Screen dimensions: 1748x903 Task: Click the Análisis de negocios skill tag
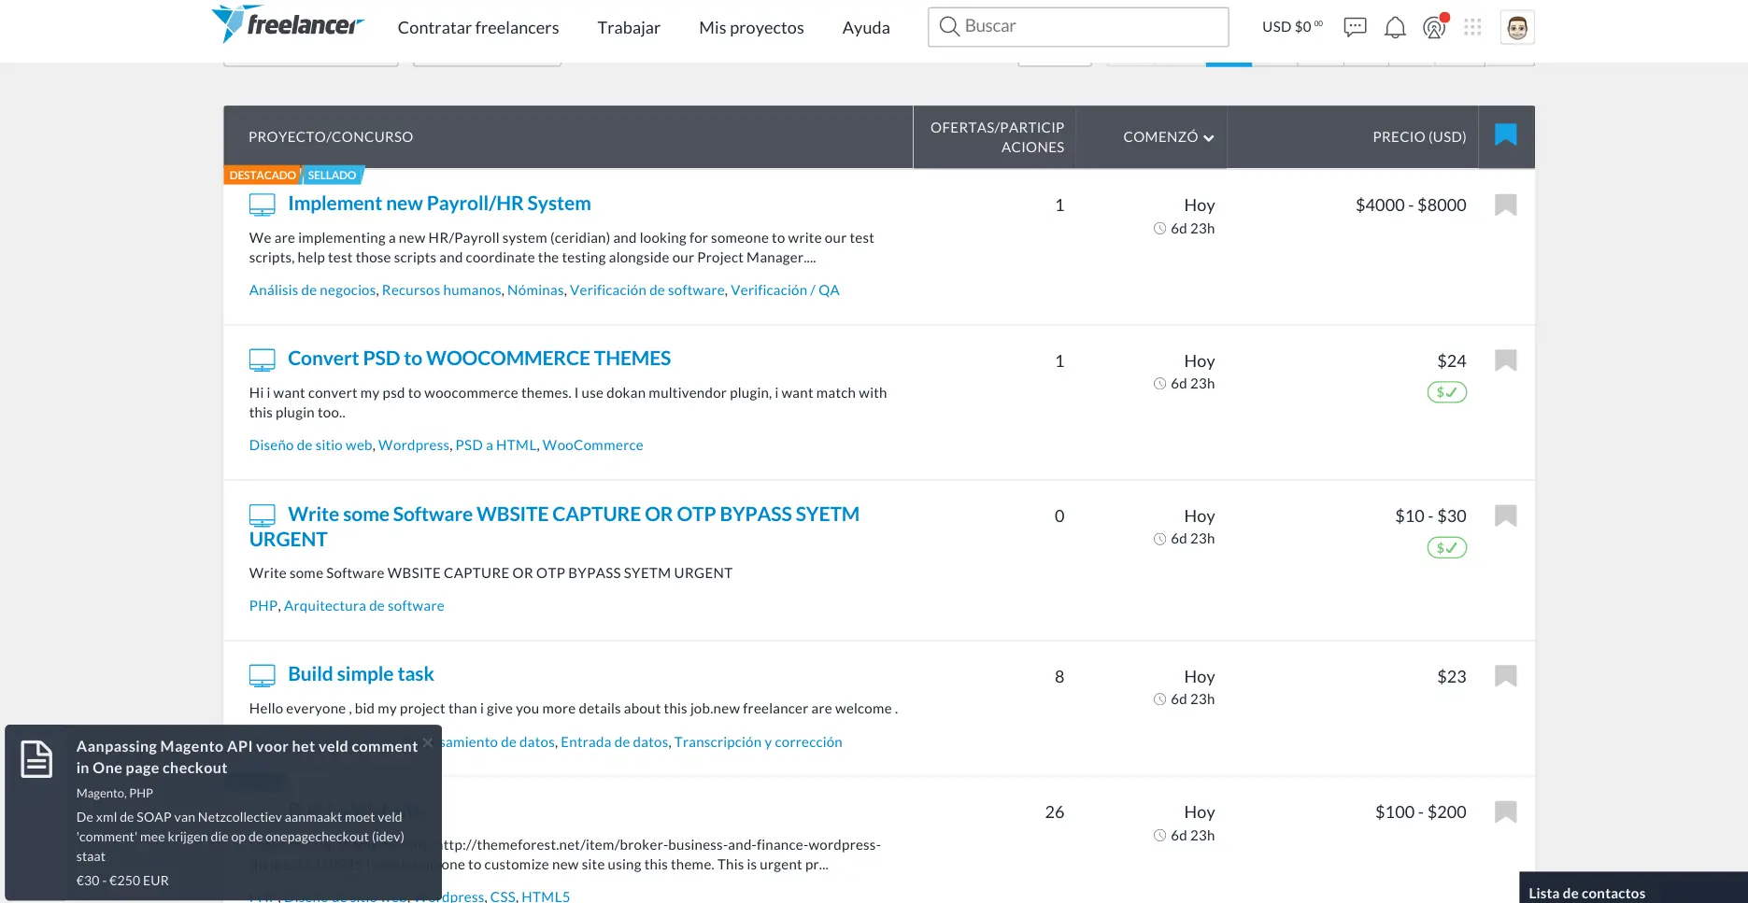pos(312,290)
